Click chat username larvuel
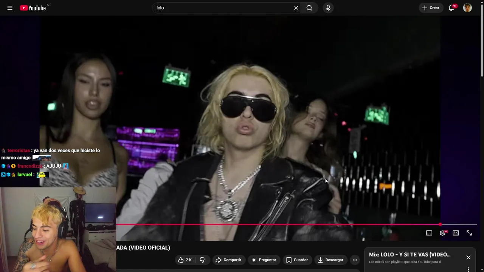Viewport: 484px width, 272px height. (25, 175)
